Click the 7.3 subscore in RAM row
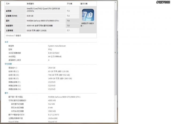Screen dimensions: 171x124 [68, 16]
